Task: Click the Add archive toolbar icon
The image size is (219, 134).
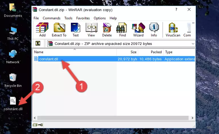Action: [x=42, y=30]
